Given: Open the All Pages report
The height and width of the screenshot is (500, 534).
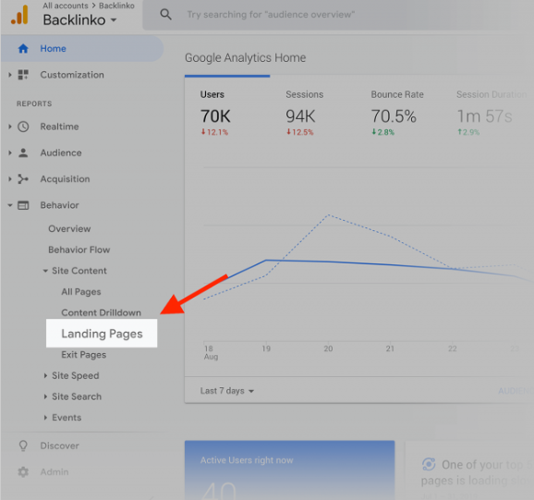Looking at the screenshot, I should (x=81, y=292).
